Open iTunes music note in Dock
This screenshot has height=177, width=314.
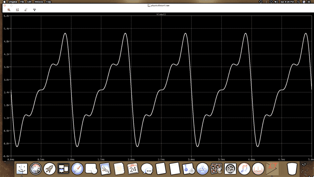(244, 169)
